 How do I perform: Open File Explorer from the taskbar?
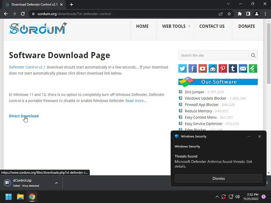[20, 197]
